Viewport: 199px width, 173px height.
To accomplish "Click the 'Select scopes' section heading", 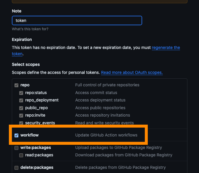I will click(x=26, y=64).
